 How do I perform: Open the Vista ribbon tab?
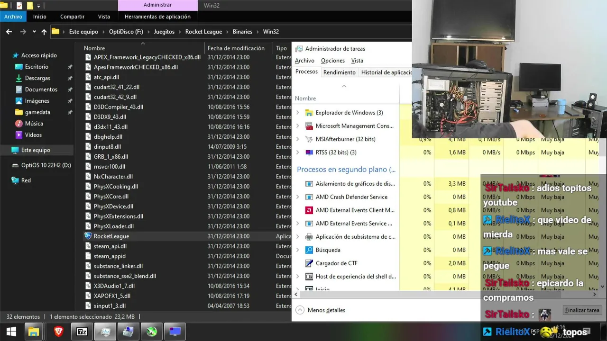(x=104, y=17)
